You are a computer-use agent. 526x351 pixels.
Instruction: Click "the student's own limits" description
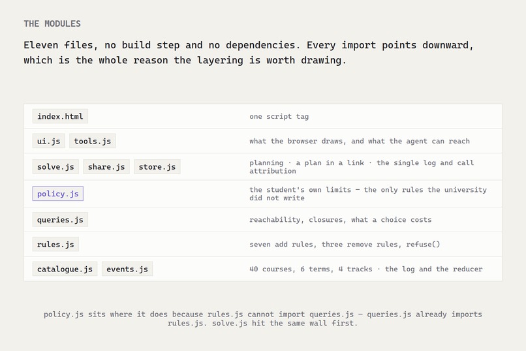pyautogui.click(x=368, y=194)
